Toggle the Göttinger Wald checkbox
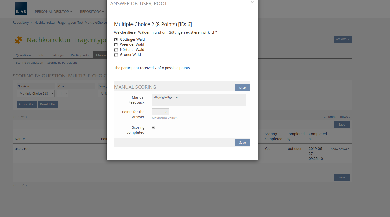This screenshot has width=390, height=217. click(116, 40)
